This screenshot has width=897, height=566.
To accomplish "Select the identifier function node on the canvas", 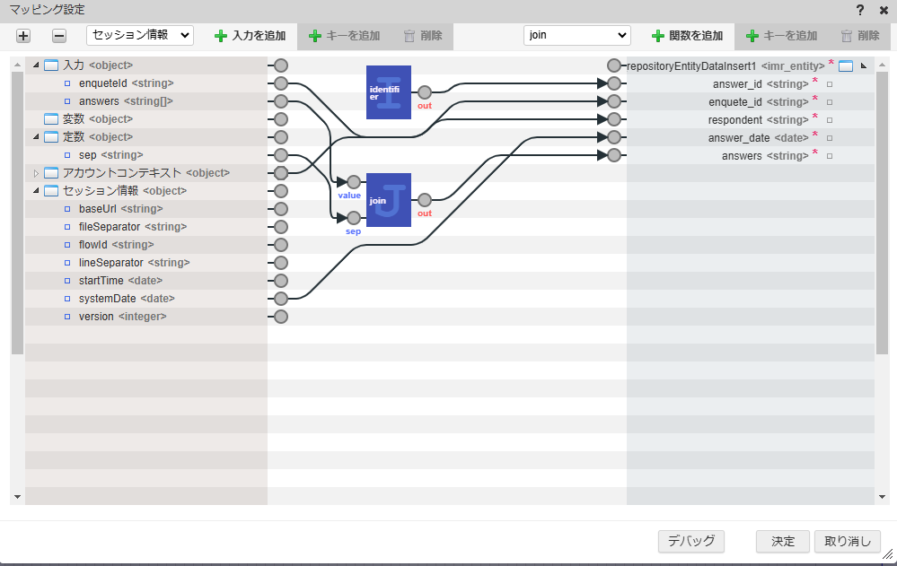I will 388,91.
